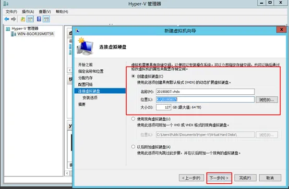This screenshot has width=289, height=189.
Task: Click the disabled existing disk location field
Action: 205,135
